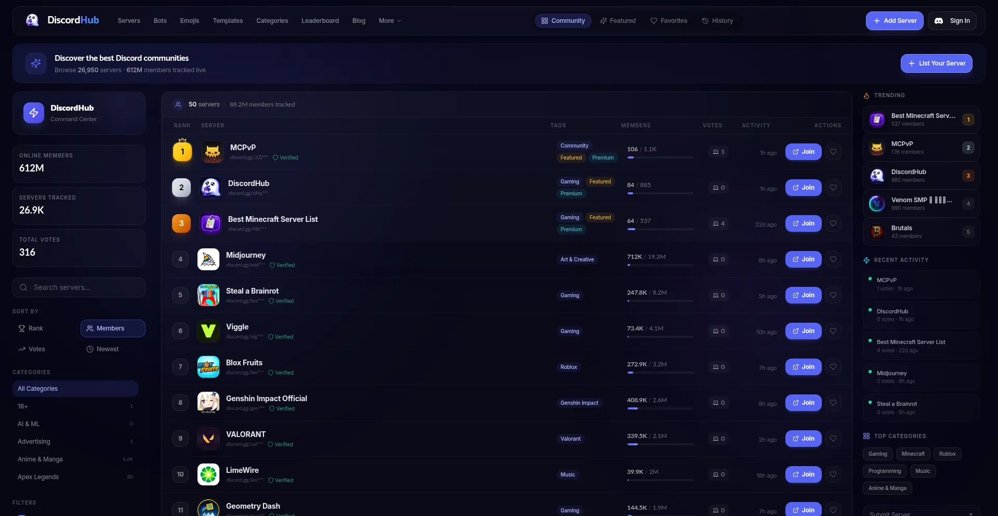This screenshot has width=998, height=516.
Task: Toggle favorite heart for Midjourney
Action: tap(833, 259)
